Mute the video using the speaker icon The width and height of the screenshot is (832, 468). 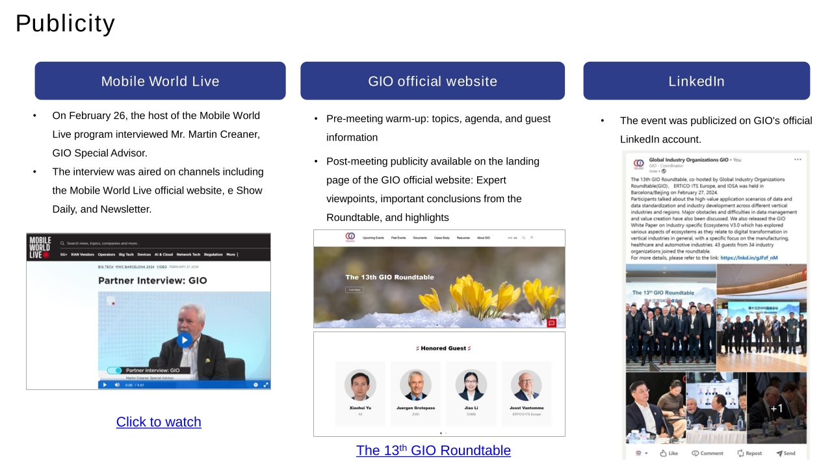click(x=117, y=385)
